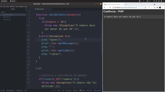Click the plus icon in Atom status bar
The image size is (165, 92).
1,90
